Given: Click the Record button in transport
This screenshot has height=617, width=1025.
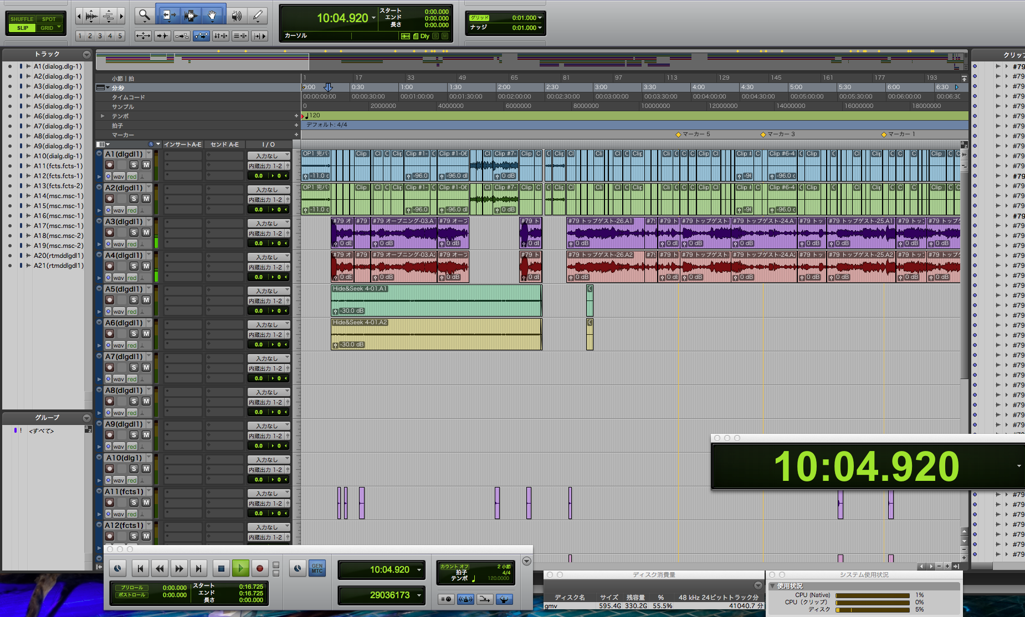Looking at the screenshot, I should [259, 568].
